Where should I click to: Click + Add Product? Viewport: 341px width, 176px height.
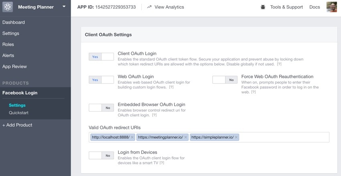point(17,125)
